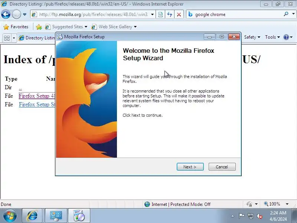Viewport: 297px width, 223px height.
Task: Click the Help question mark icon
Action: 286,37
